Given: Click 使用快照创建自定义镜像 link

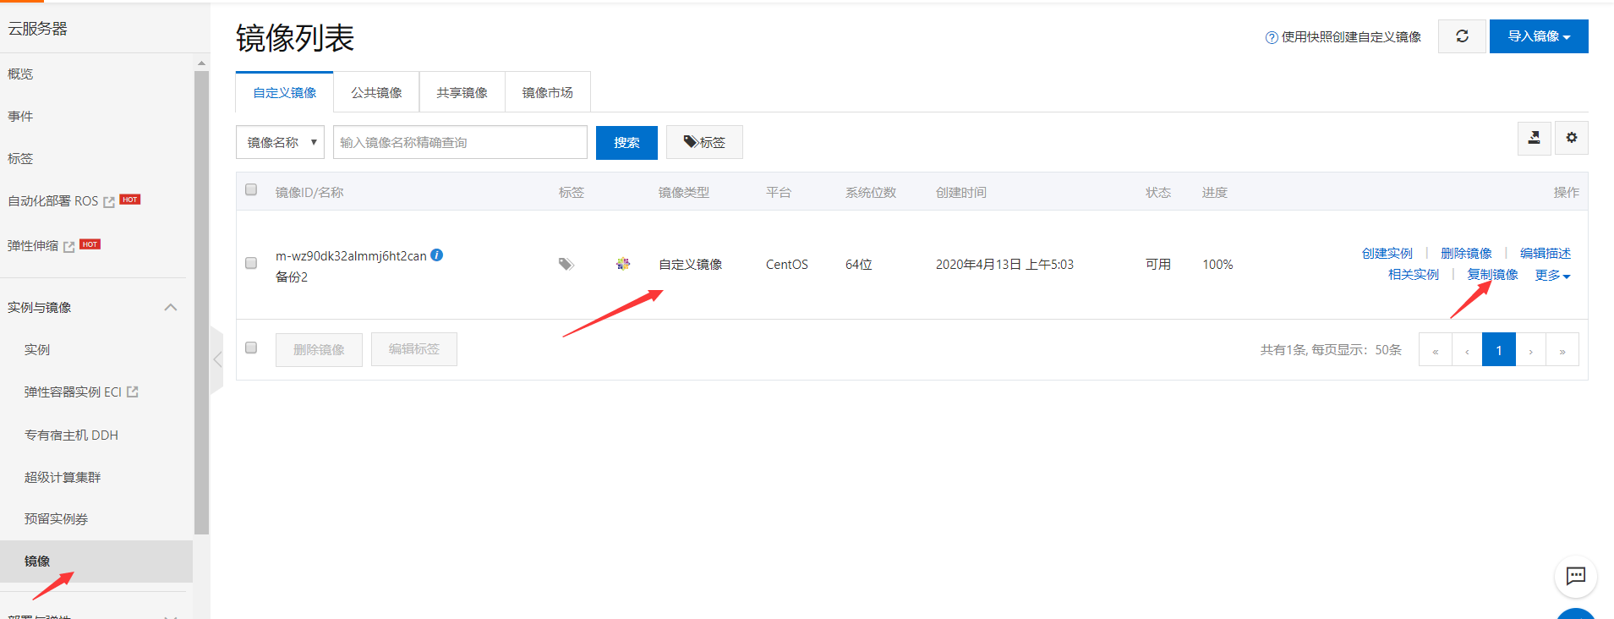Looking at the screenshot, I should 1351,36.
